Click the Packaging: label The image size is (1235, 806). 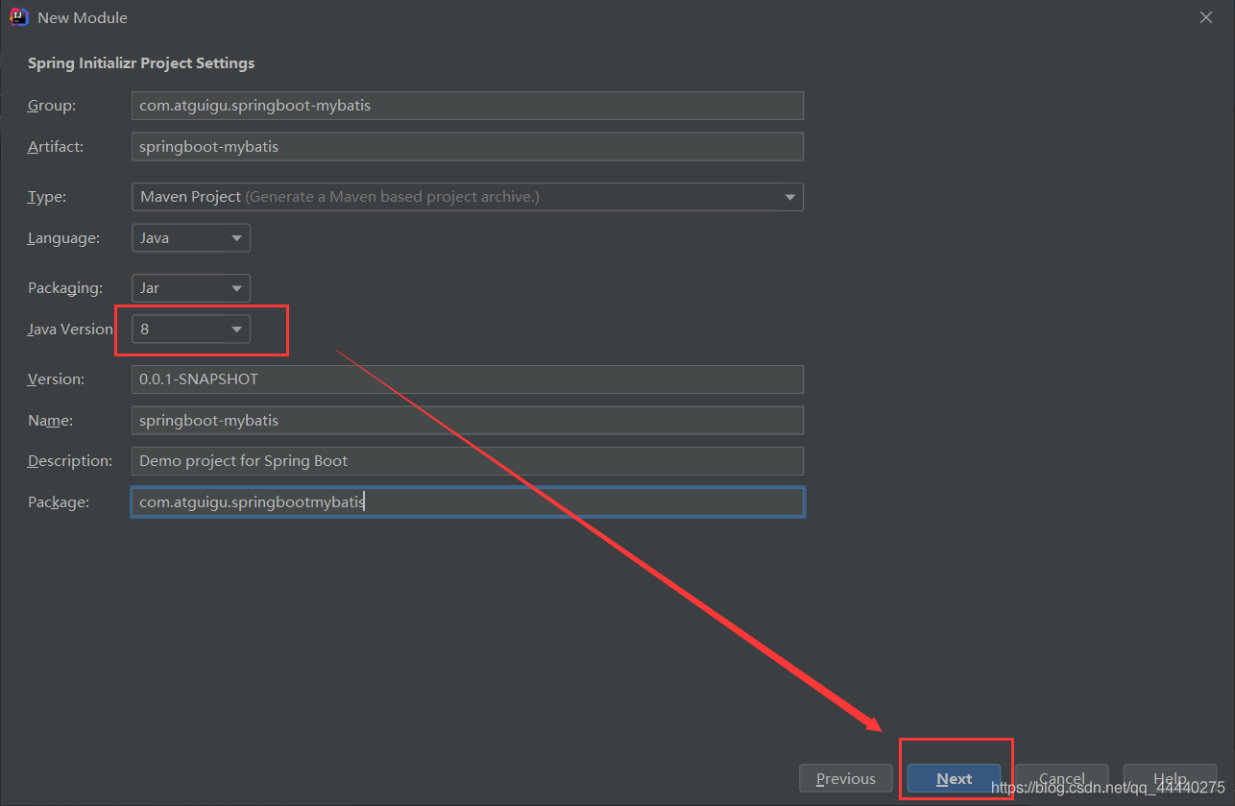[64, 288]
